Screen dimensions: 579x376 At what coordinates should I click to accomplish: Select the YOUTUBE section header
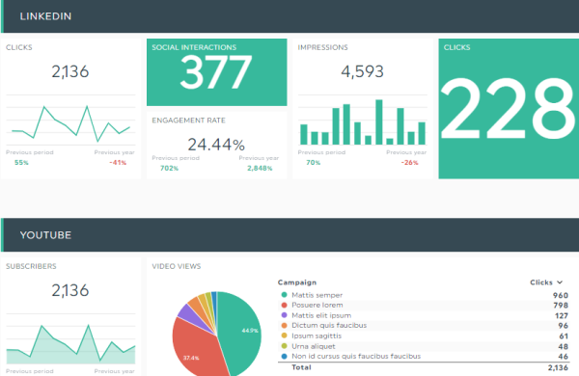point(289,234)
